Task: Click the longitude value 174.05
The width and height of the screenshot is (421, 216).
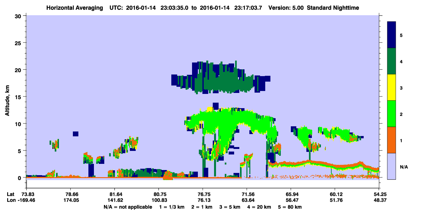Action: point(71,200)
